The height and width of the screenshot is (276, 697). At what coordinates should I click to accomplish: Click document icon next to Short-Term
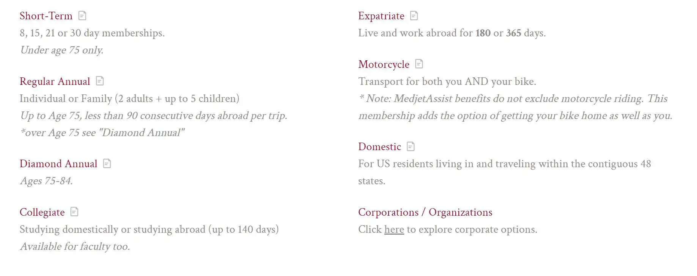(x=82, y=16)
